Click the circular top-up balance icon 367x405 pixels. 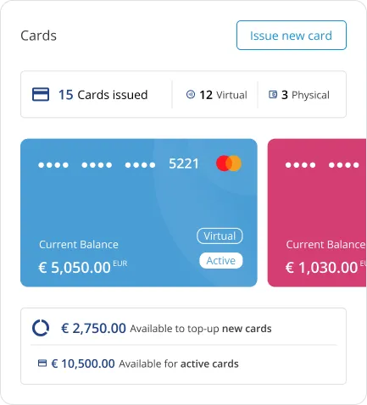click(41, 328)
